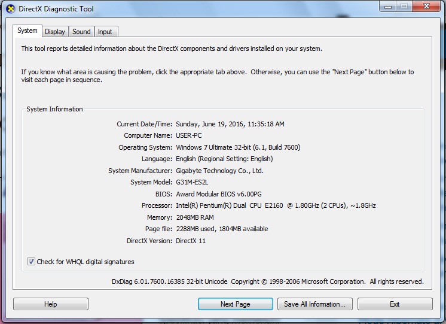Click the System Information group label
446x324 pixels.
click(x=54, y=109)
